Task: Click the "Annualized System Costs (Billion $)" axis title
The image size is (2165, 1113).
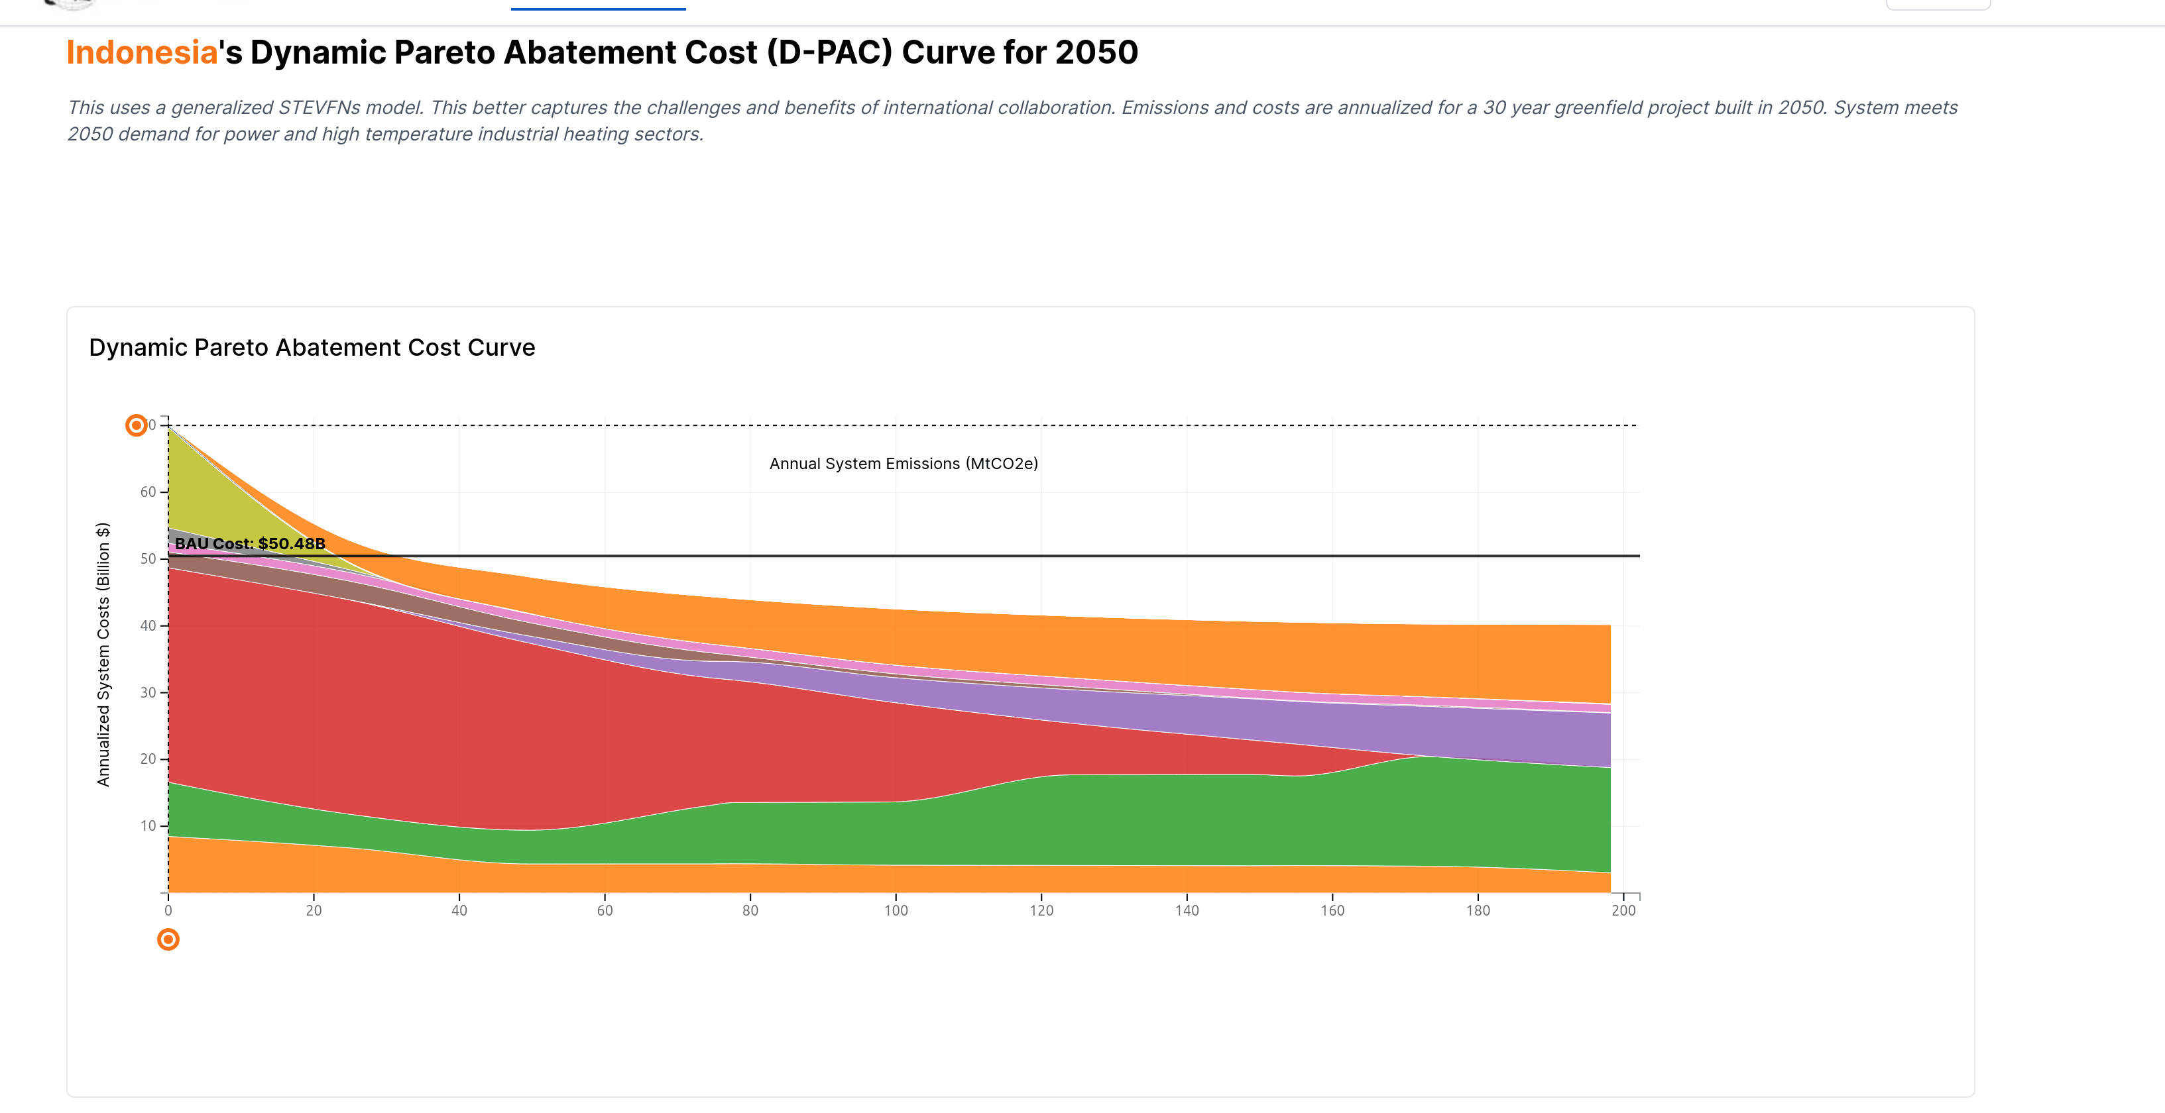Action: point(103,655)
